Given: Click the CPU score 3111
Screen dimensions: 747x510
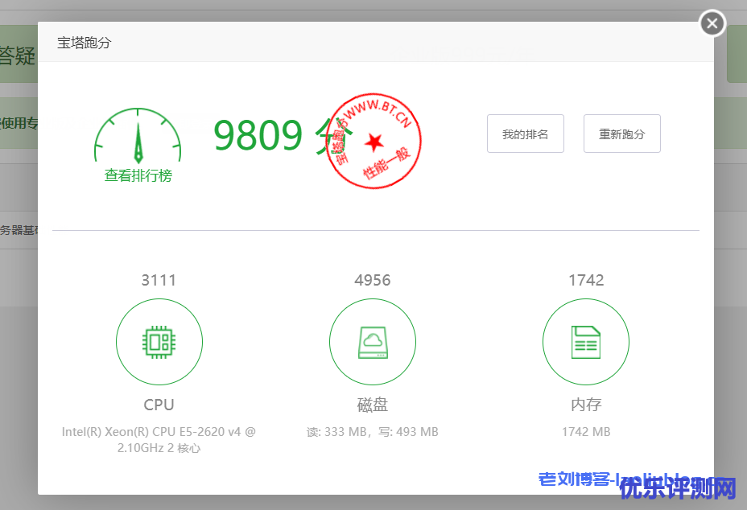Looking at the screenshot, I should pos(159,280).
